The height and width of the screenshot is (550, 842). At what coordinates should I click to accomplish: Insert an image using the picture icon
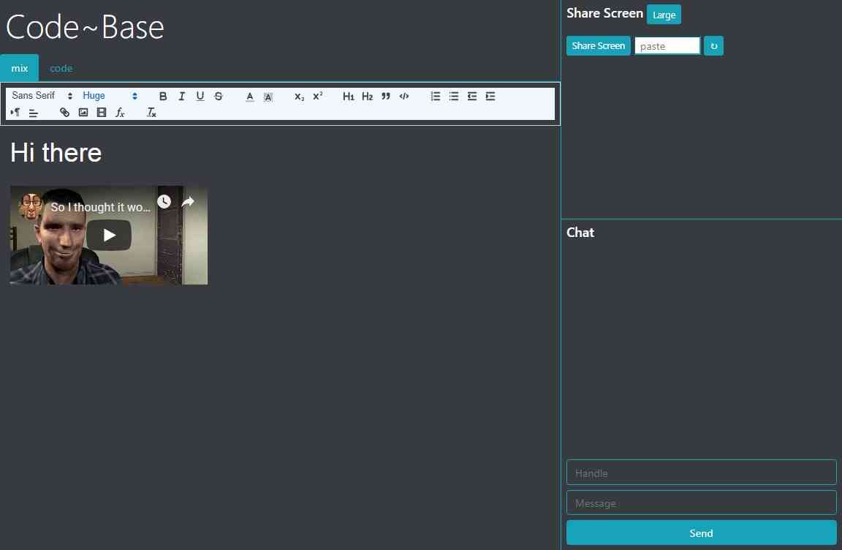point(83,113)
